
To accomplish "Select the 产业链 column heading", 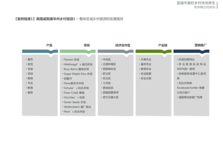I will pos(163,45).
